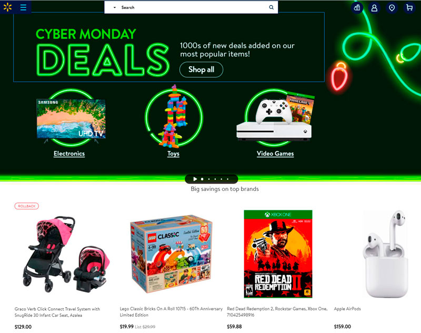Viewport: 421px width, 333px height.
Task: Select the Graco stroller travel system image
Action: (x=66, y=254)
